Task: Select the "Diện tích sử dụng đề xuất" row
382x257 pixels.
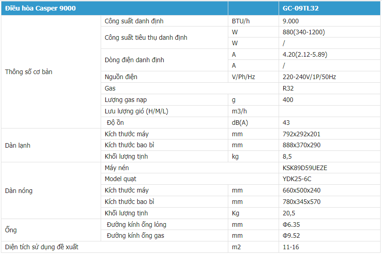Action: point(42,247)
